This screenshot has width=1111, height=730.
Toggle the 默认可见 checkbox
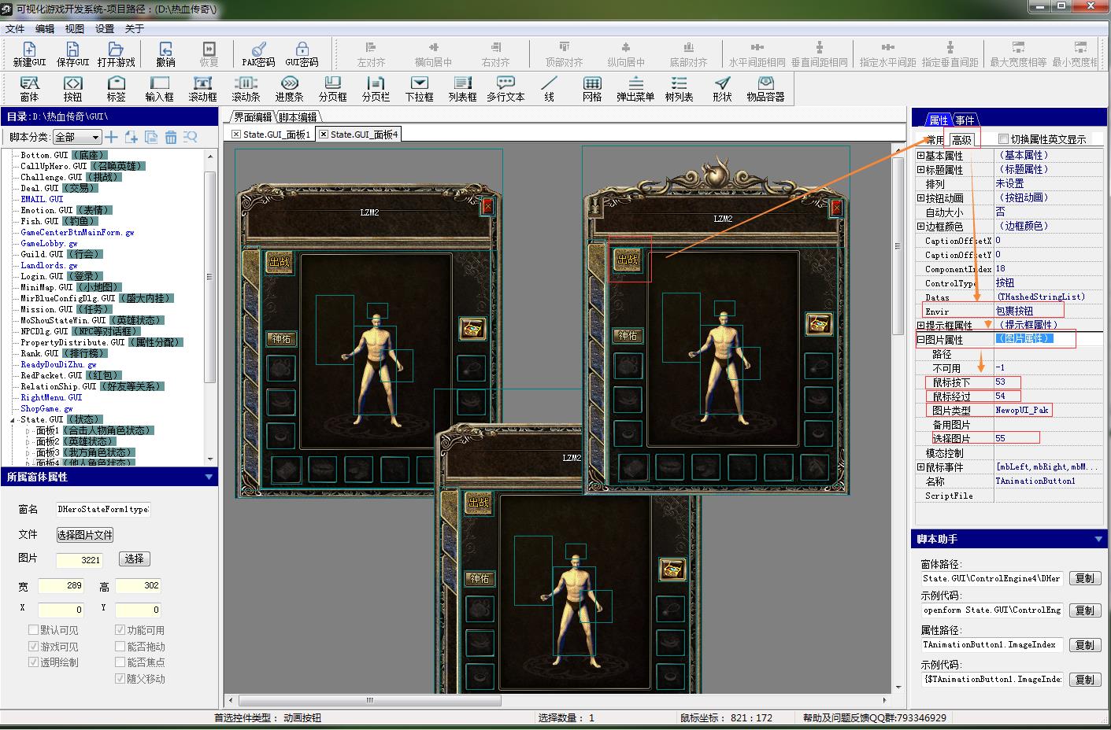[33, 630]
